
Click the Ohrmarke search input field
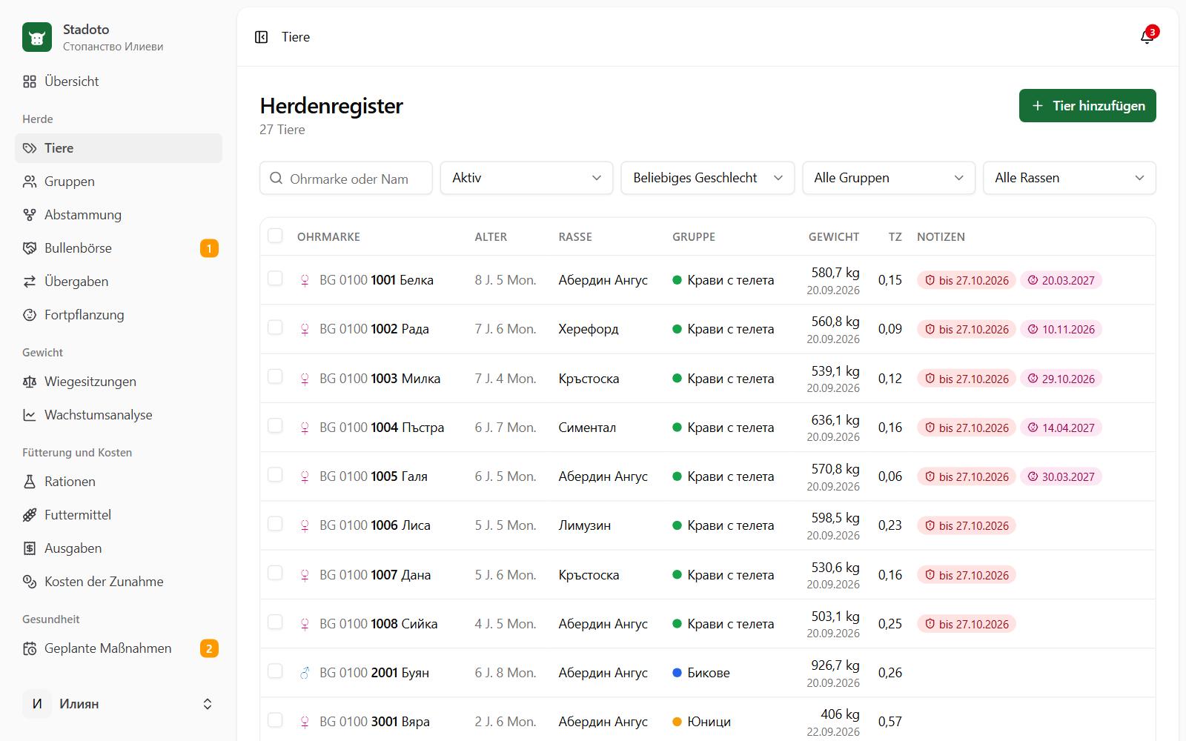tap(346, 178)
